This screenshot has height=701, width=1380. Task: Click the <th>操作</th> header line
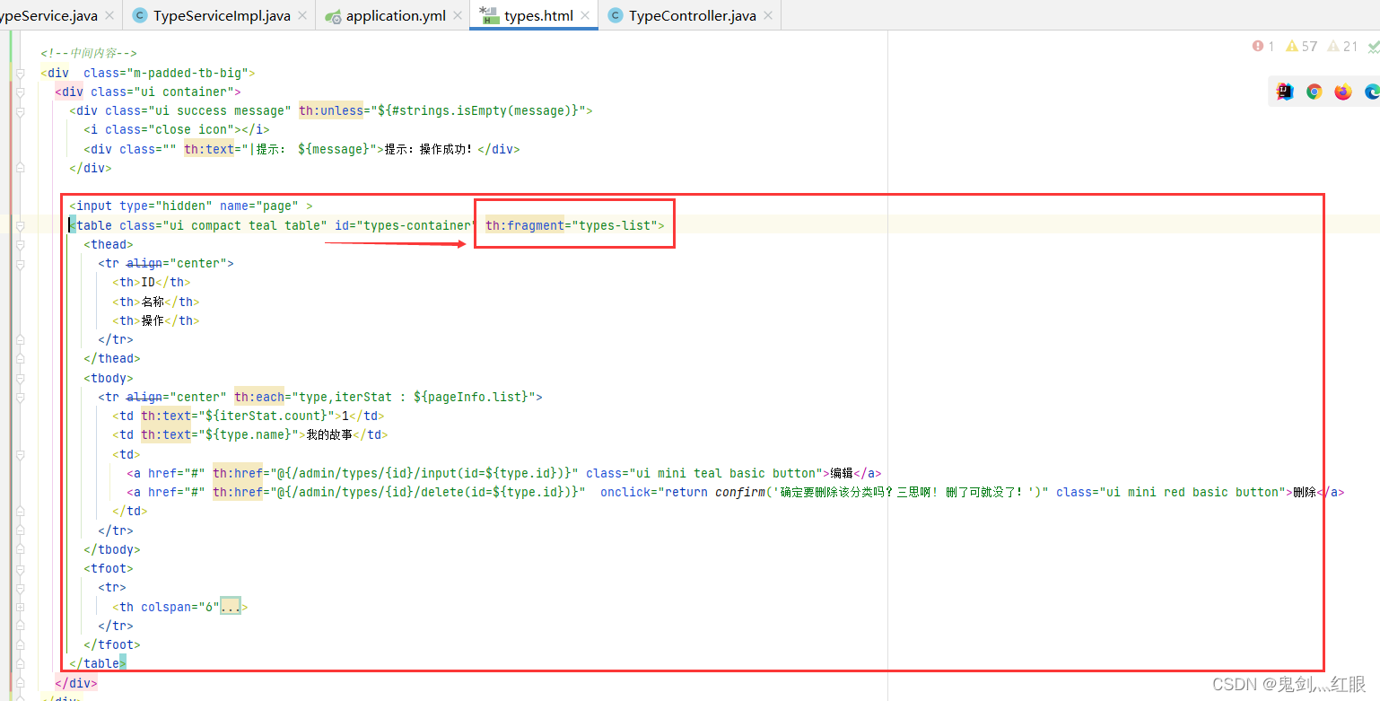[156, 320]
